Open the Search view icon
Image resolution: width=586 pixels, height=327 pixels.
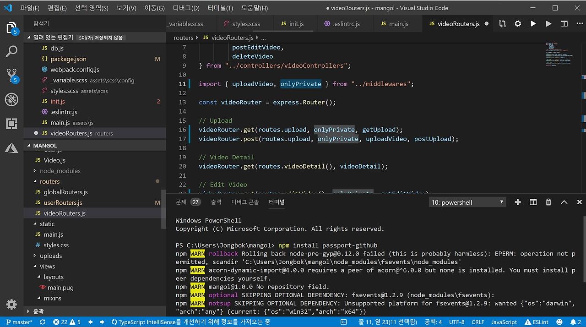11,51
